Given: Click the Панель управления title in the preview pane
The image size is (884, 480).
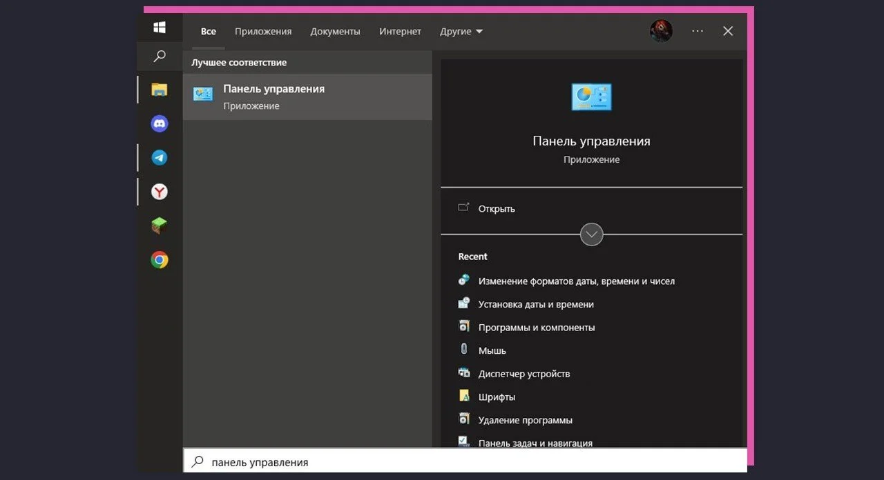Looking at the screenshot, I should 591,141.
